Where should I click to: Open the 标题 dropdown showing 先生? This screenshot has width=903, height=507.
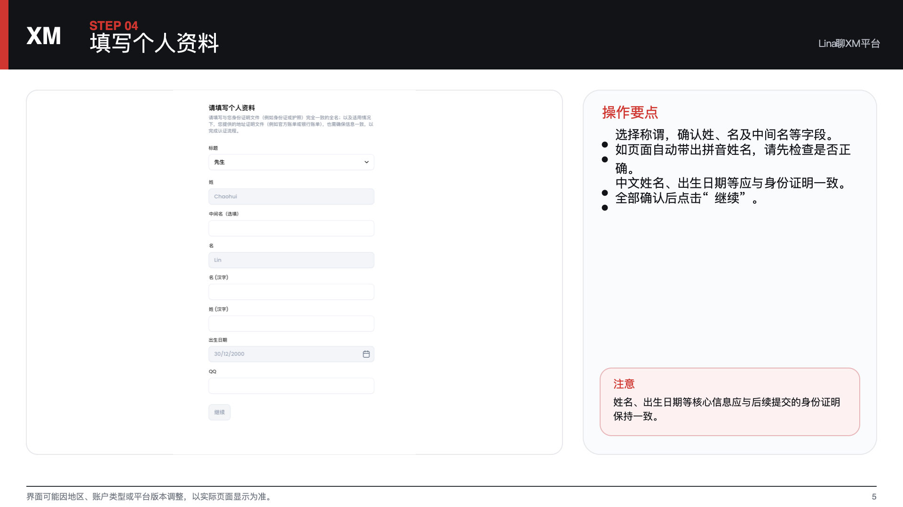pyautogui.click(x=291, y=162)
